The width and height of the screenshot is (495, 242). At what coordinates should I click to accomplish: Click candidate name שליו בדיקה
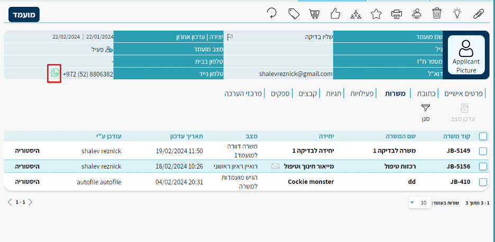coord(319,37)
